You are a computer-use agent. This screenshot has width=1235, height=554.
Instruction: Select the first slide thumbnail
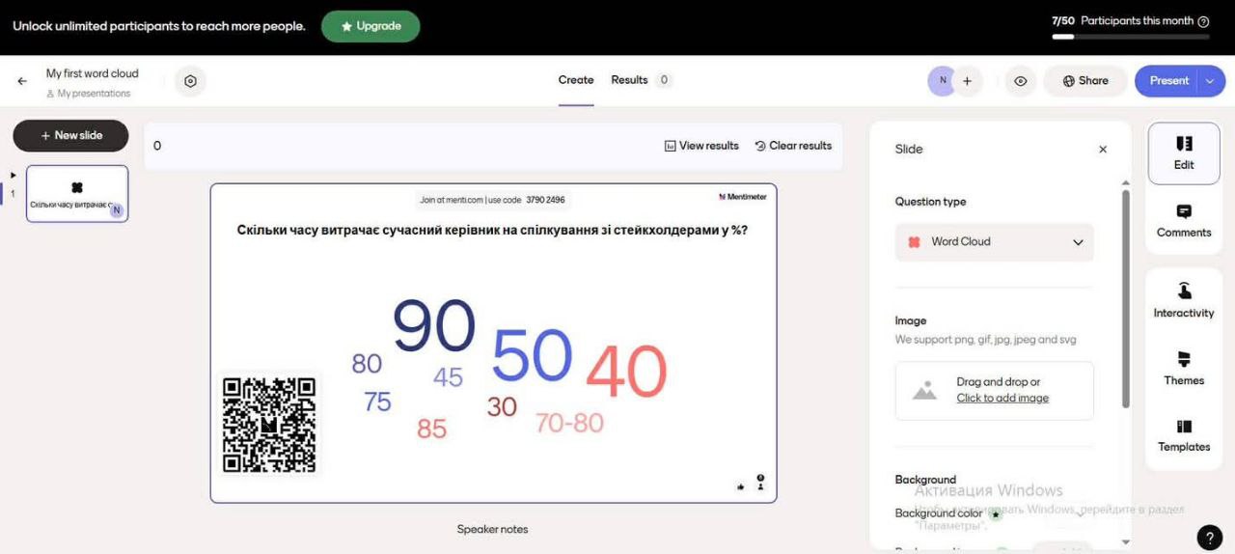77,193
